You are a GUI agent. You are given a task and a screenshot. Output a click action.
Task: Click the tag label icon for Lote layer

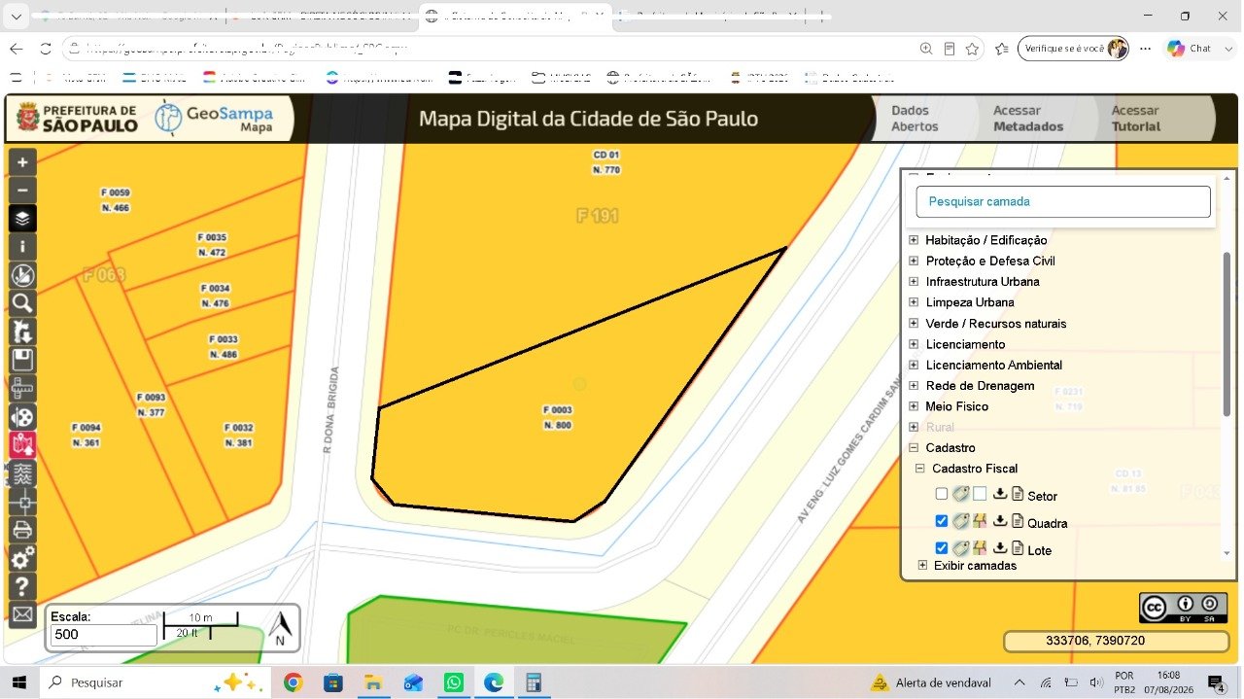[x=960, y=548]
